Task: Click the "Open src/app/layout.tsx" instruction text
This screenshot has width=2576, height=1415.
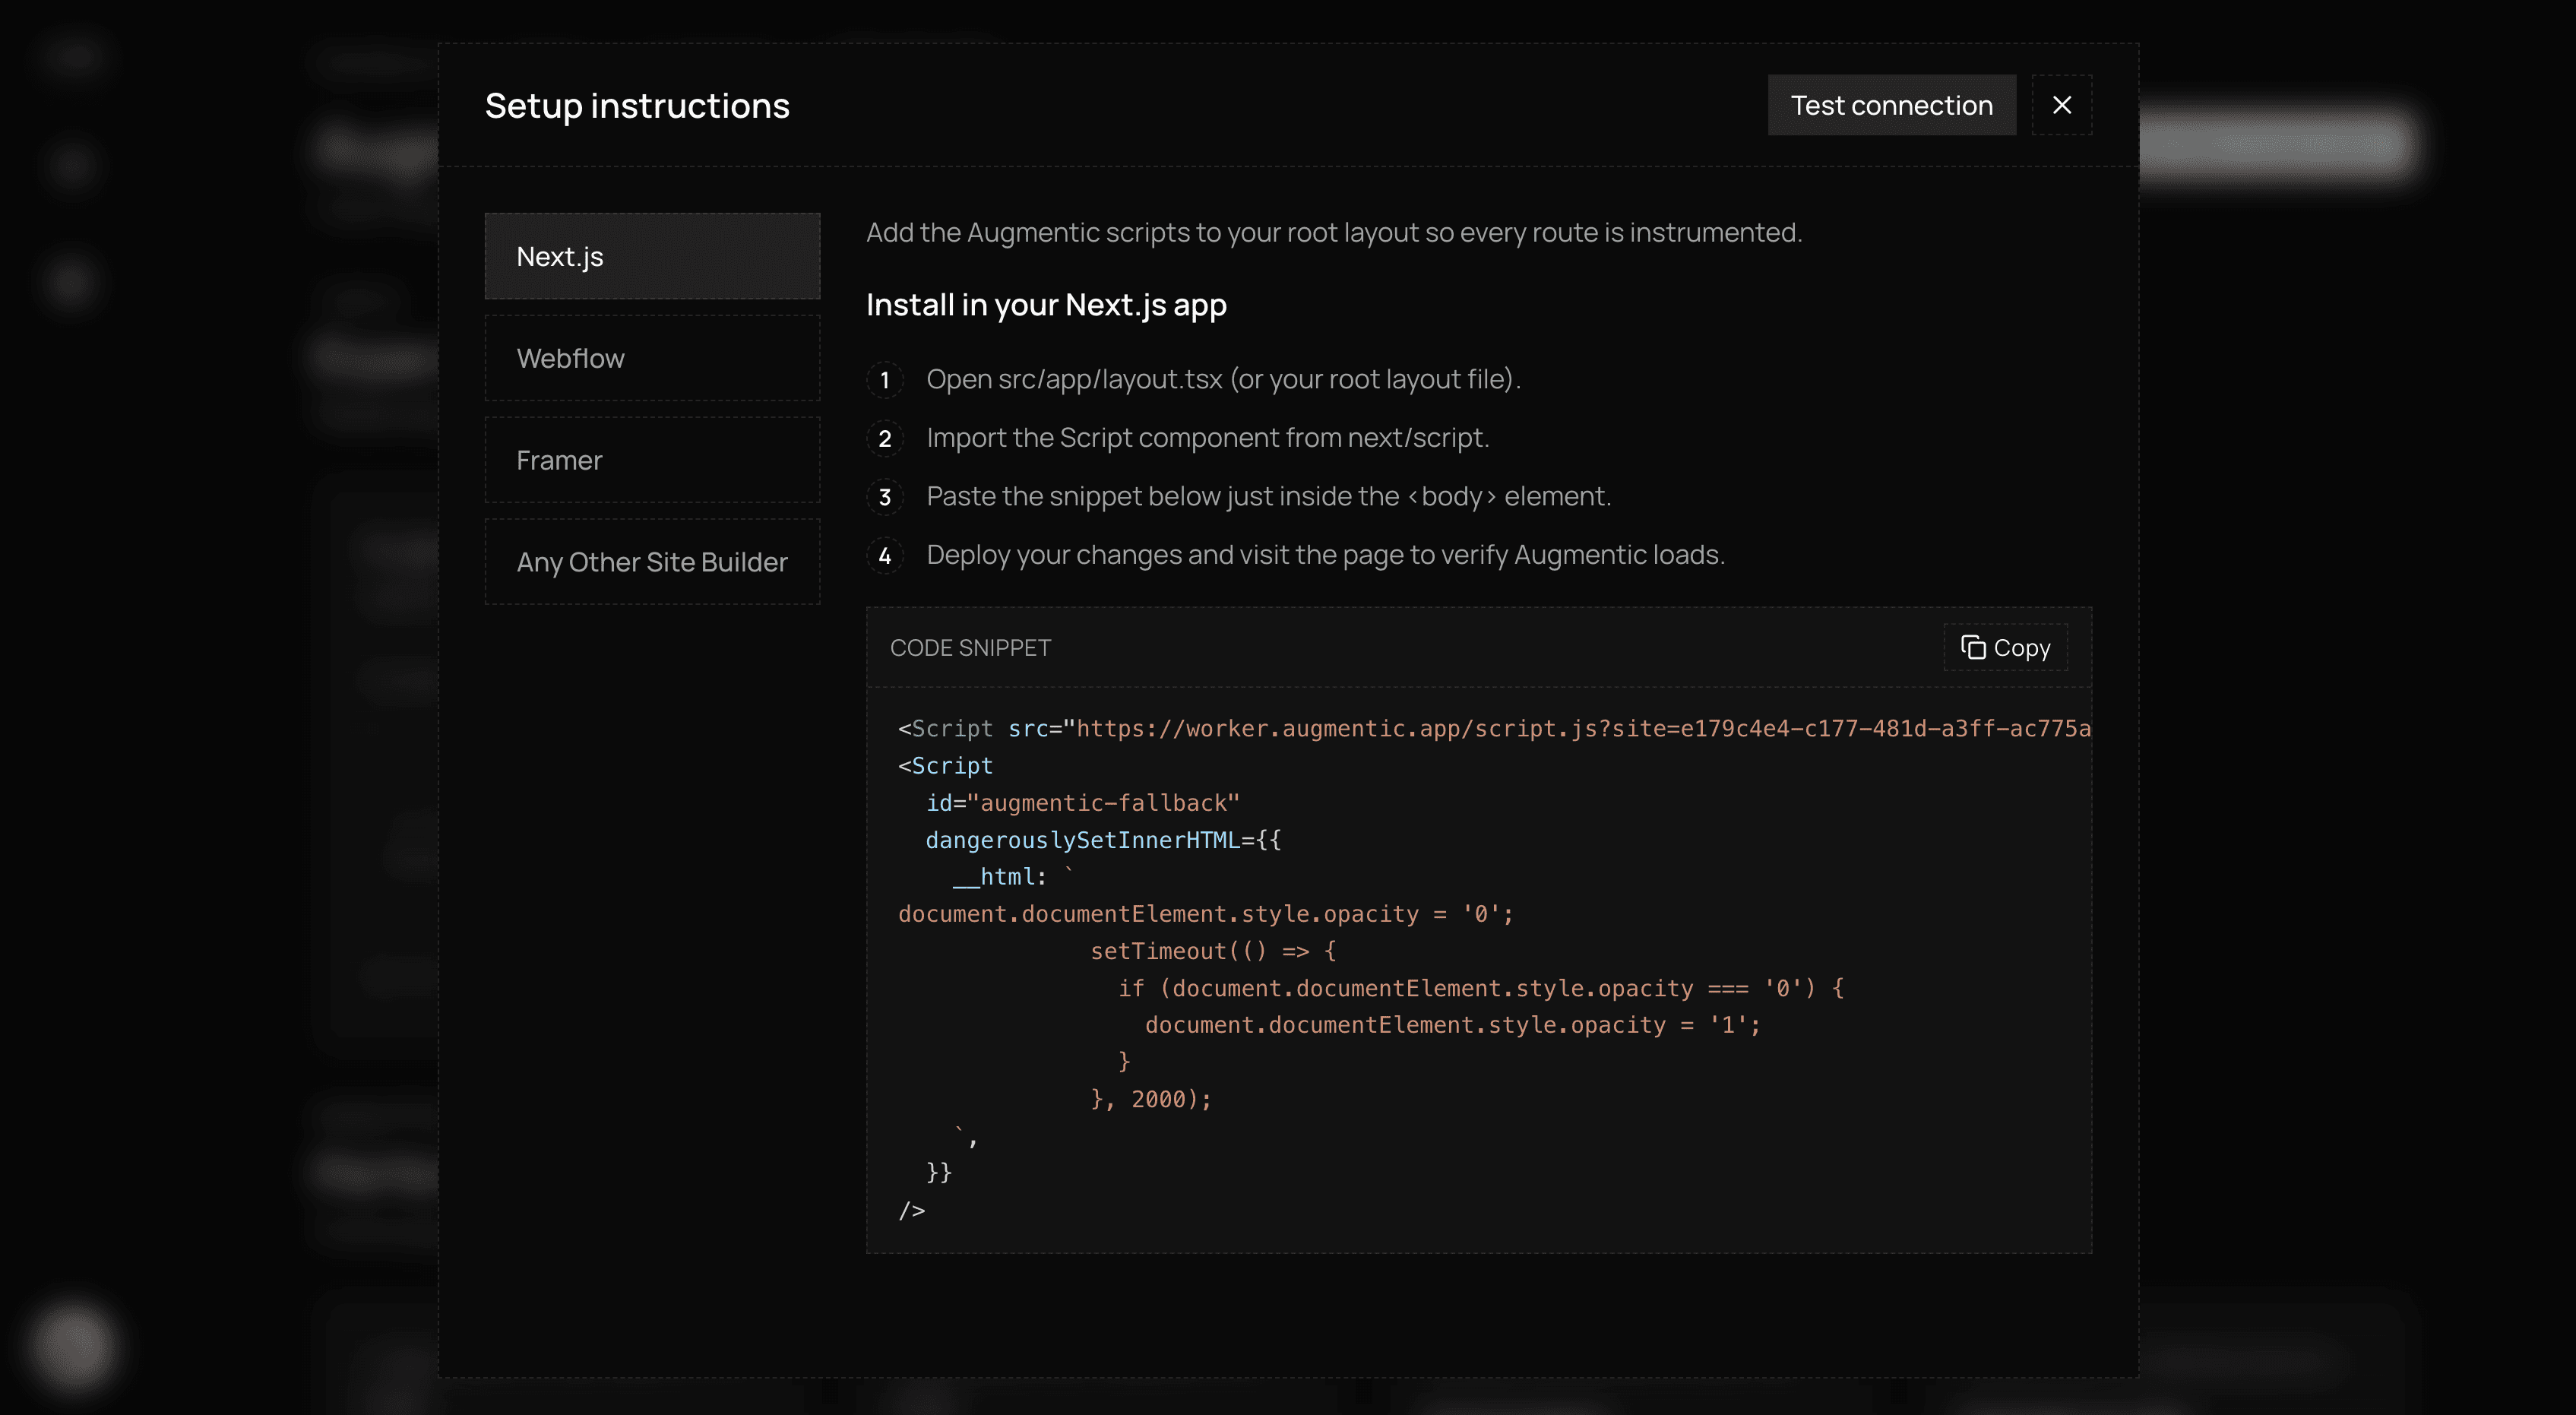Action: (x=1222, y=380)
